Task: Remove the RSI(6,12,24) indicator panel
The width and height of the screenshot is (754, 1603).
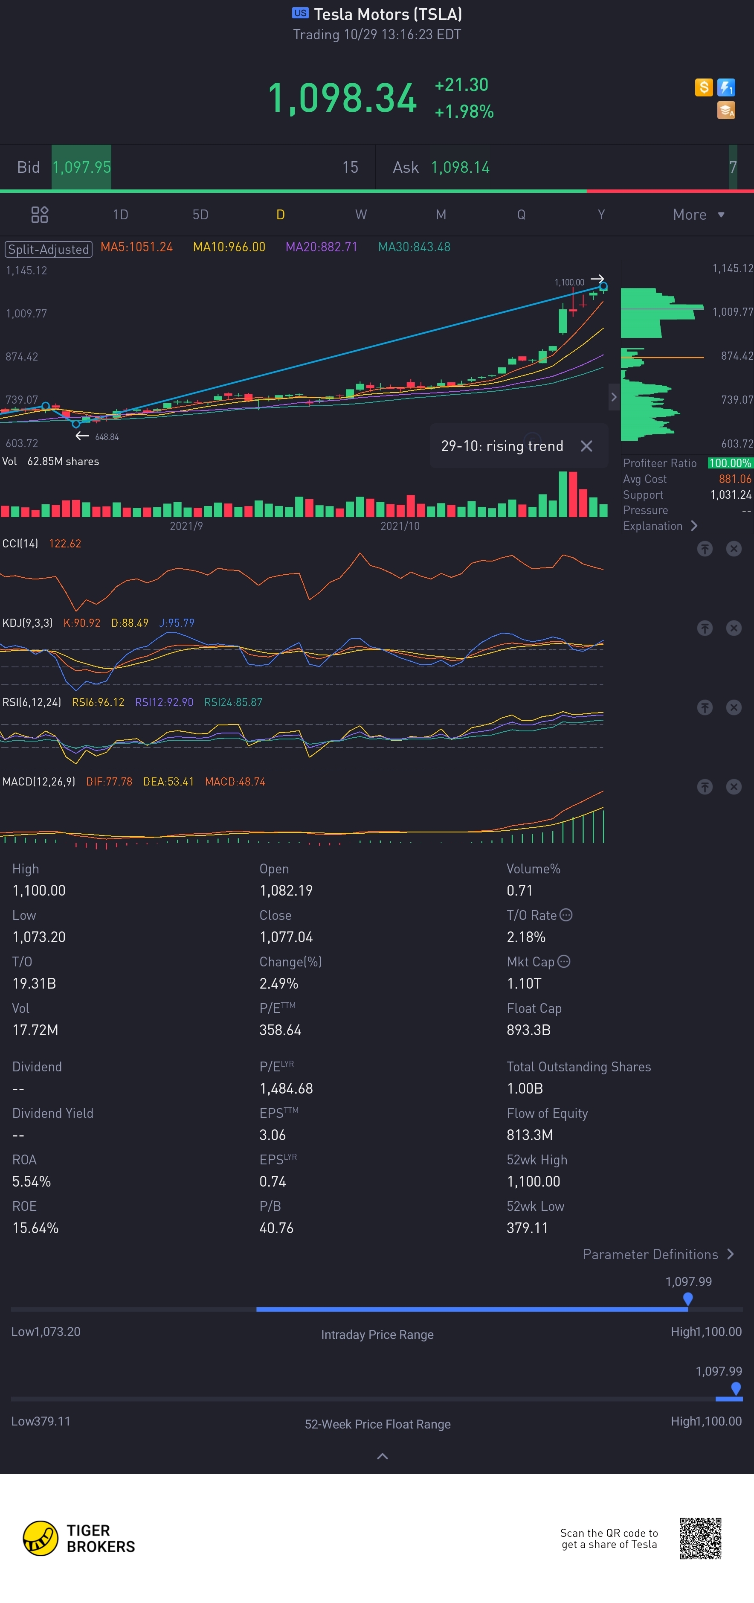Action: (x=734, y=707)
